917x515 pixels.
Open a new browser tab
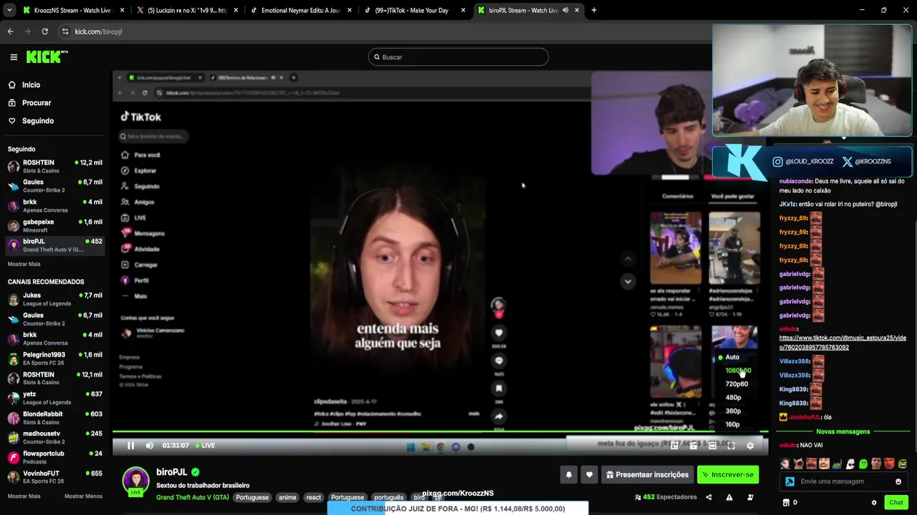click(594, 10)
